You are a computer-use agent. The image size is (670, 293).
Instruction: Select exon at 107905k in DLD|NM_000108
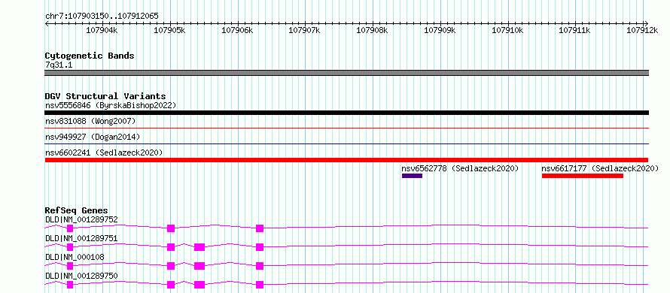pos(171,266)
